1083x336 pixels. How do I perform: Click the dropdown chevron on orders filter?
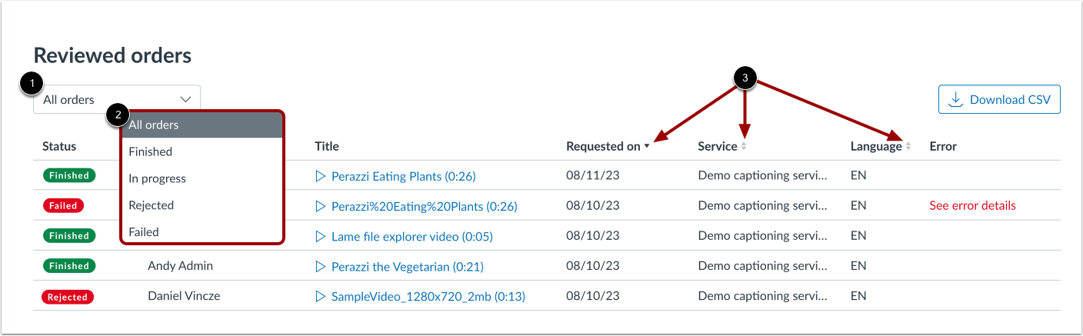185,99
